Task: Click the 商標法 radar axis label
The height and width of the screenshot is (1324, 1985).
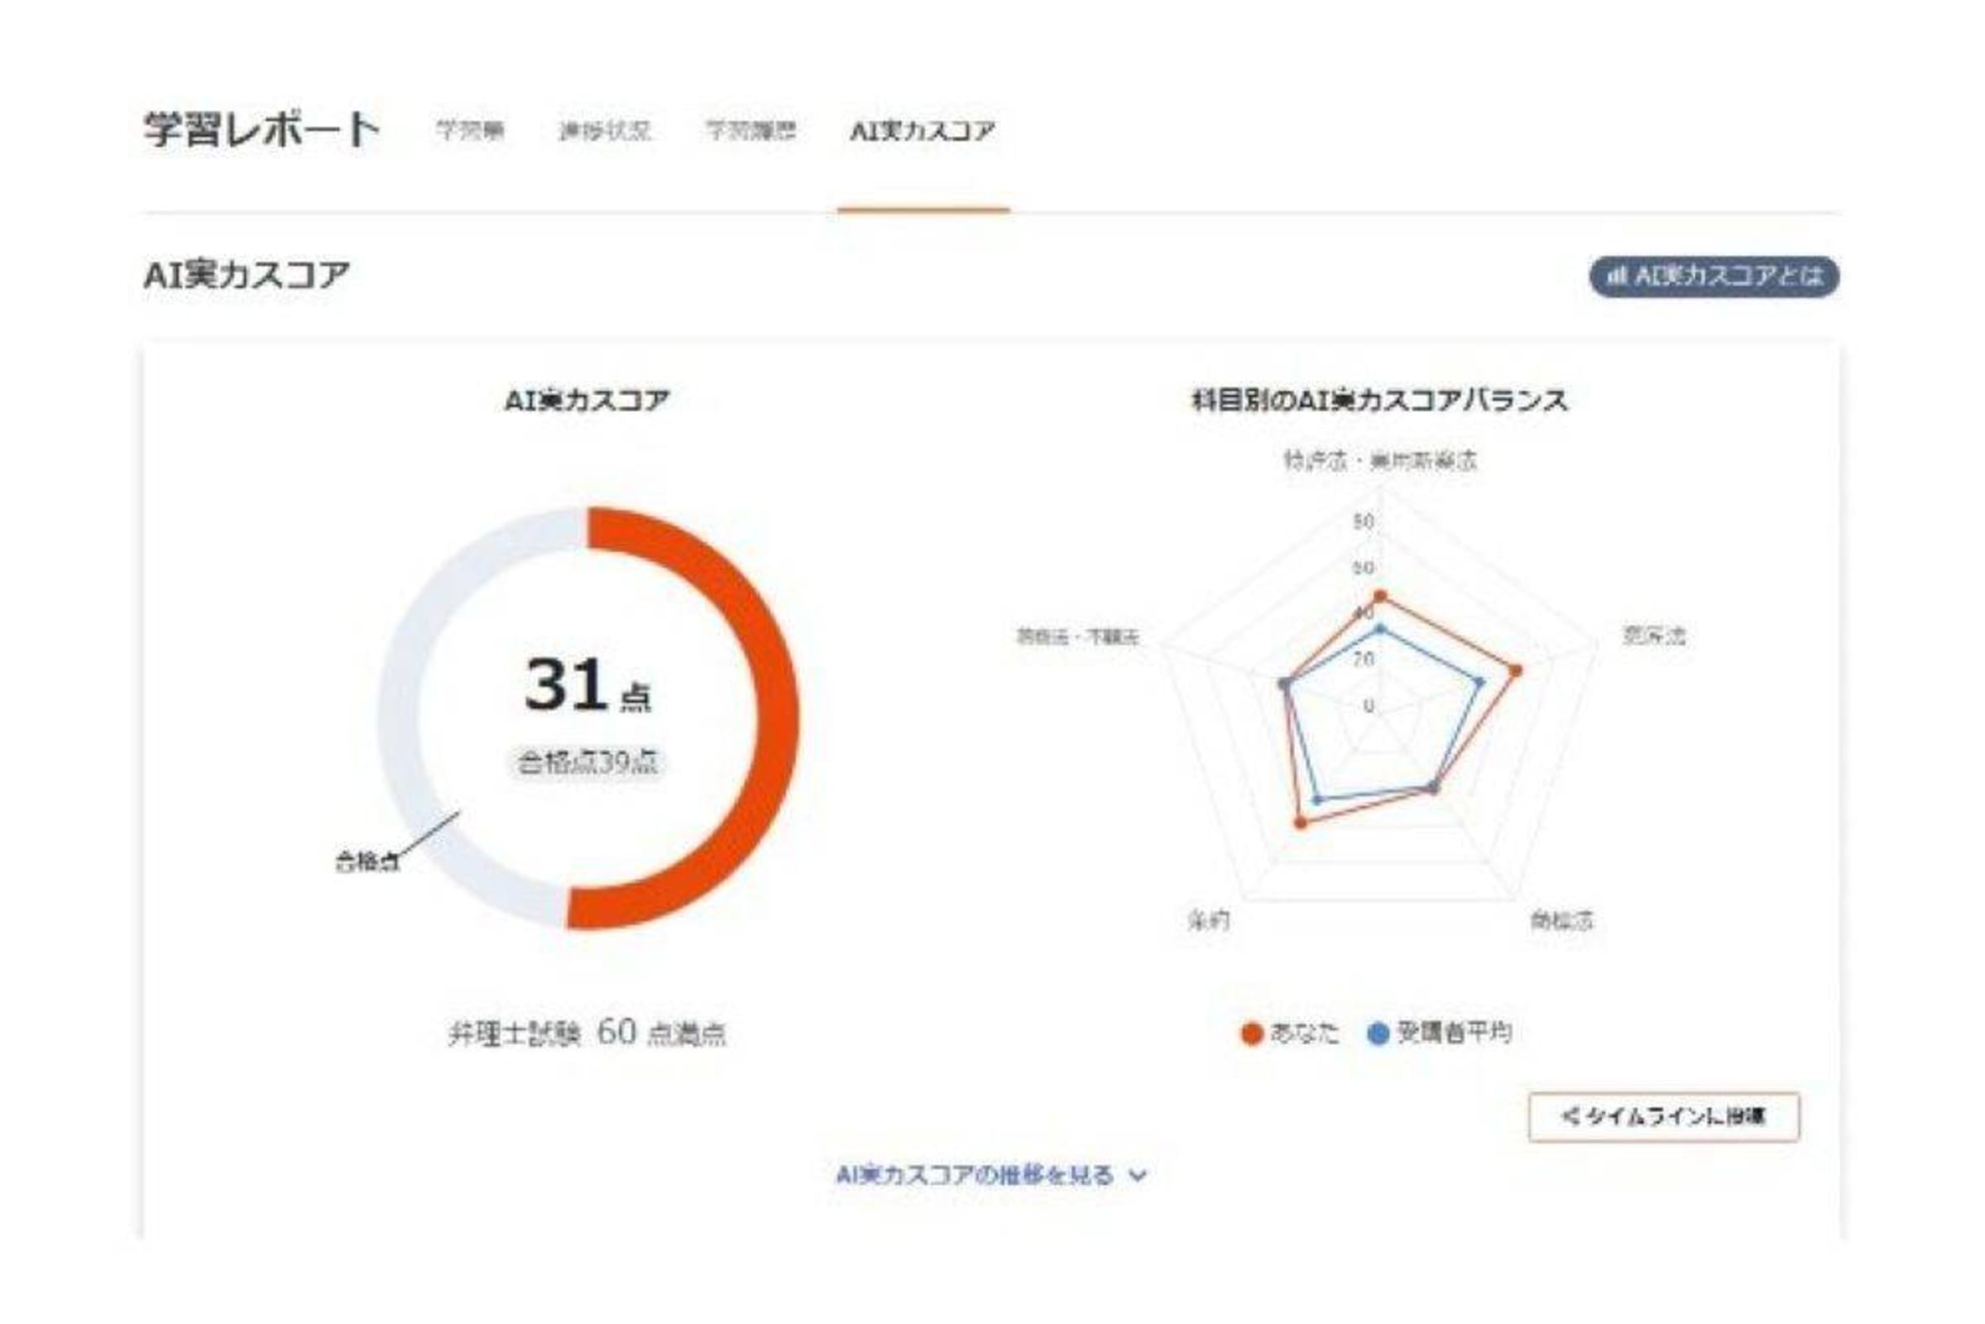Action: tap(1561, 921)
